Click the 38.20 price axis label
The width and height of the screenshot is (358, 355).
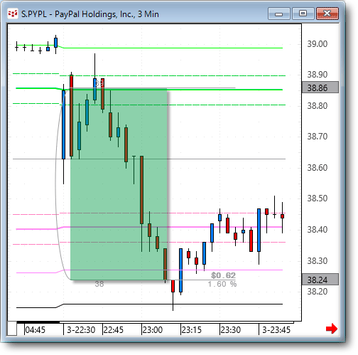point(318,291)
